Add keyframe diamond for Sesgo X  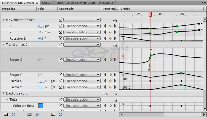(x=110, y=60)
